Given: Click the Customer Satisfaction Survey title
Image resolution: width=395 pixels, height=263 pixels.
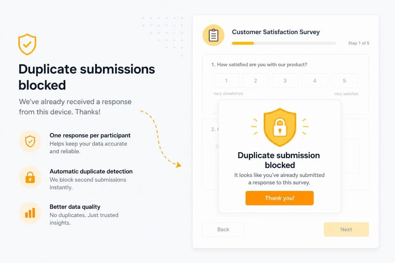Looking at the screenshot, I should (x=276, y=32).
